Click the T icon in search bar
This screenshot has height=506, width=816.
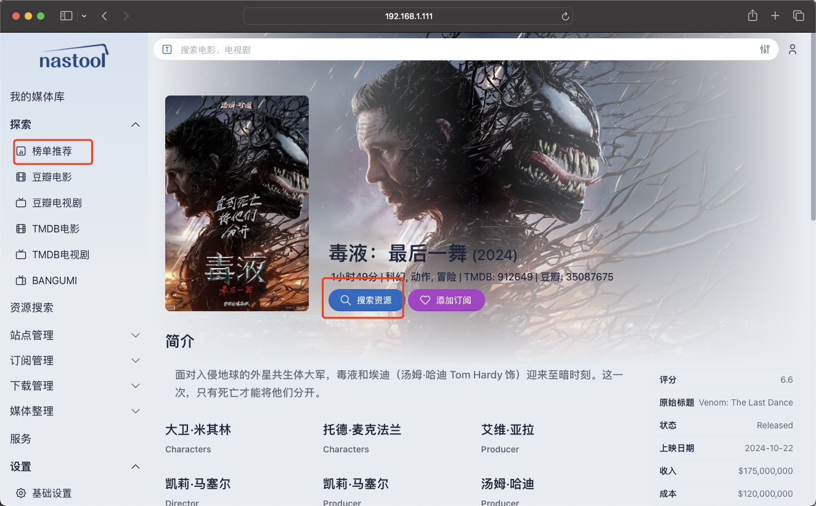point(166,49)
